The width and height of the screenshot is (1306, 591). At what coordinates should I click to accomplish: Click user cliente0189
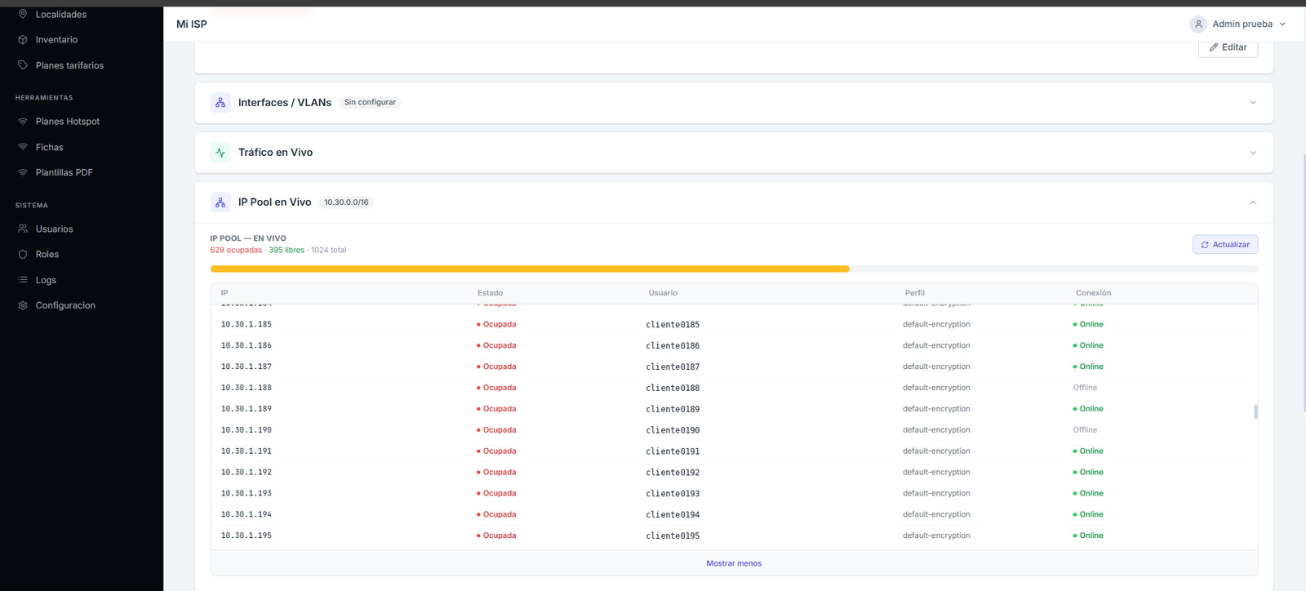pyautogui.click(x=673, y=409)
